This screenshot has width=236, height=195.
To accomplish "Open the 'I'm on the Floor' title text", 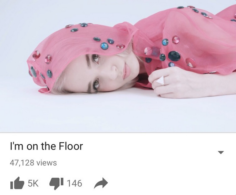I will [x=46, y=146].
